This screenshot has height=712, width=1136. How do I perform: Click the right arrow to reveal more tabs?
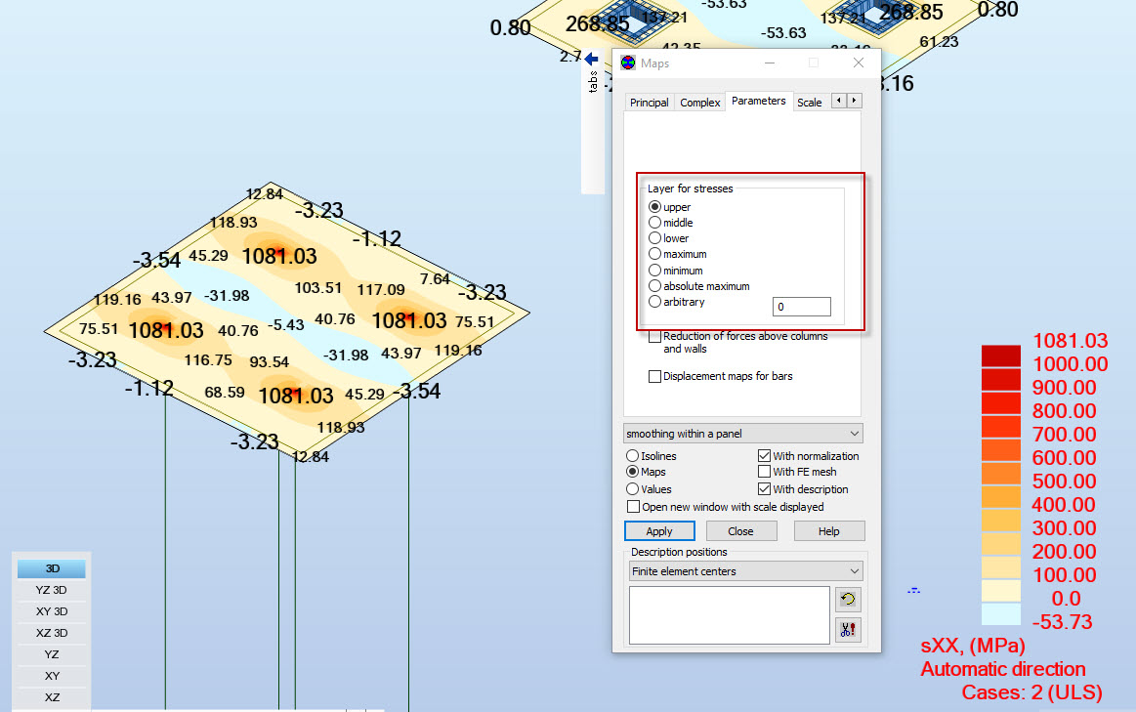pos(853,100)
